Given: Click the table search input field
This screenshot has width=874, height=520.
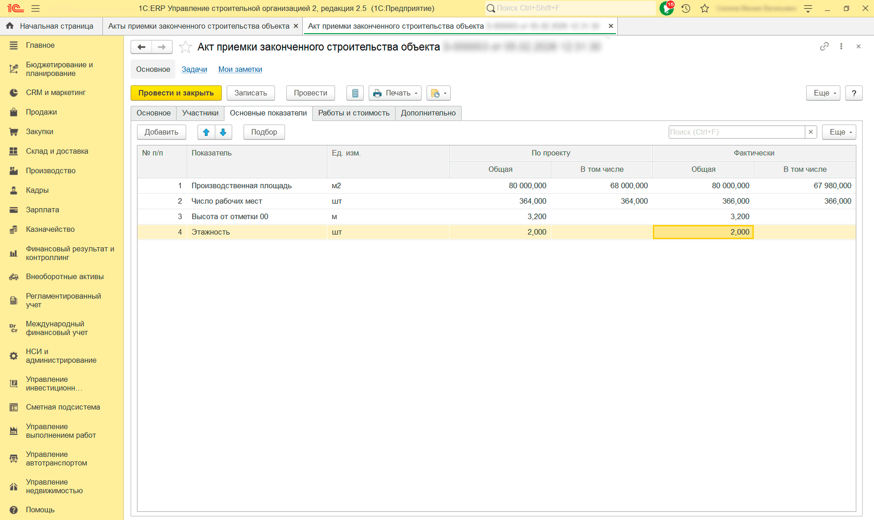Looking at the screenshot, I should pyautogui.click(x=736, y=132).
